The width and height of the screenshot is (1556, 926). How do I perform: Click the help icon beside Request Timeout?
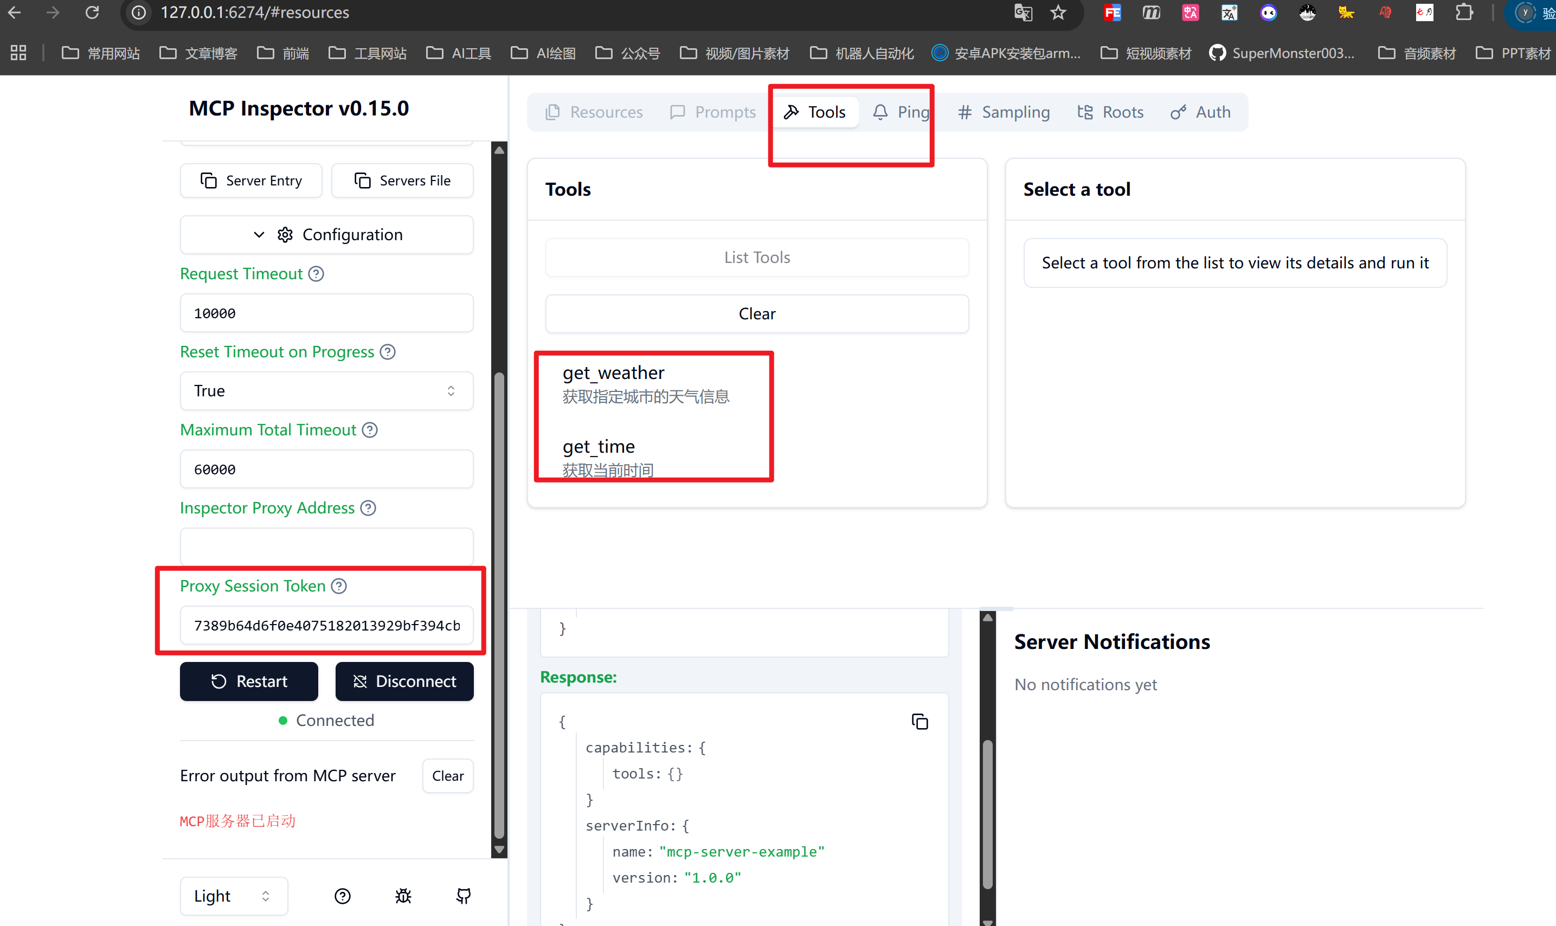coord(316,274)
